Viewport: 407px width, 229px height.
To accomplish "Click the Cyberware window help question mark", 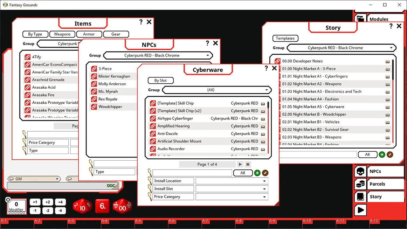I will (x=266, y=68).
